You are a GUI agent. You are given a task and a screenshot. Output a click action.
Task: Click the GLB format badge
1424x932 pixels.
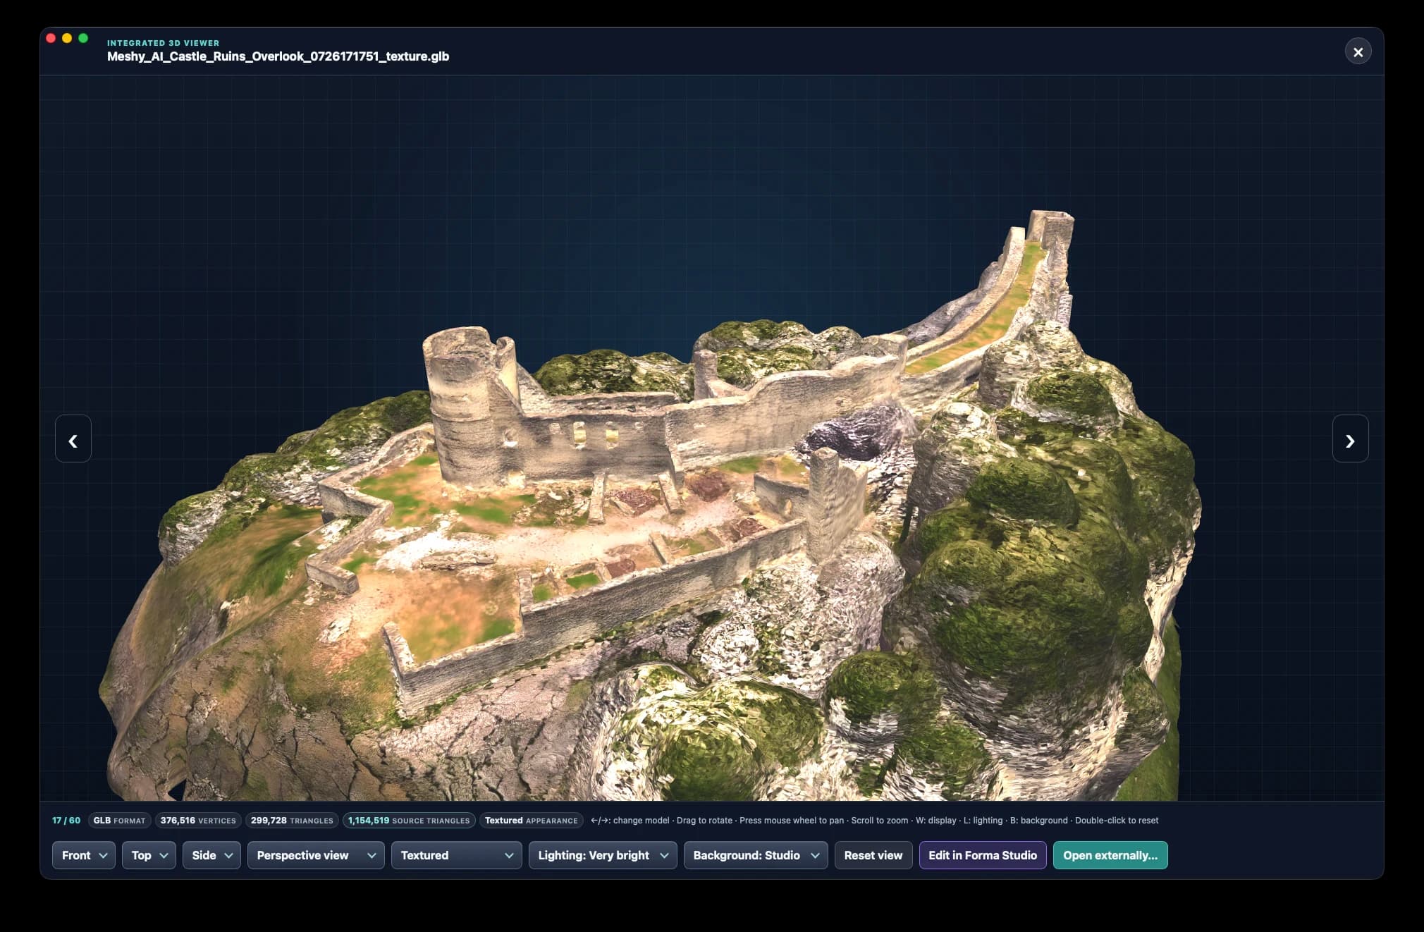pyautogui.click(x=119, y=821)
